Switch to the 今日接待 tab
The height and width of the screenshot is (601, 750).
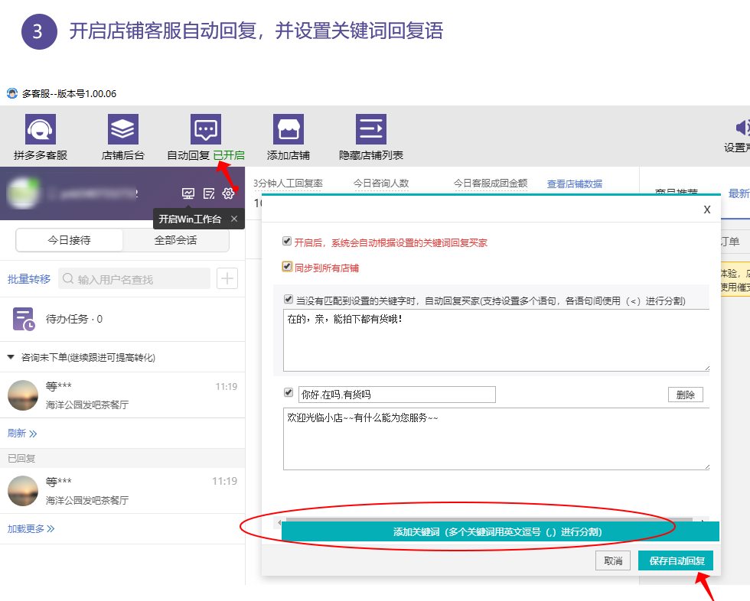[x=70, y=240]
